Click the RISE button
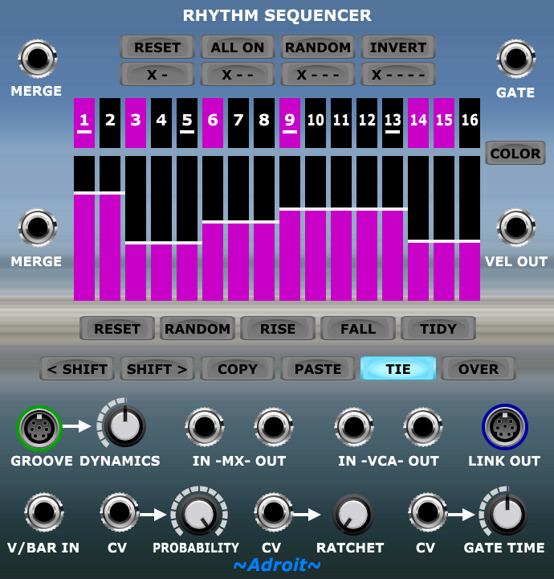The height and width of the screenshot is (579, 554). tap(278, 328)
